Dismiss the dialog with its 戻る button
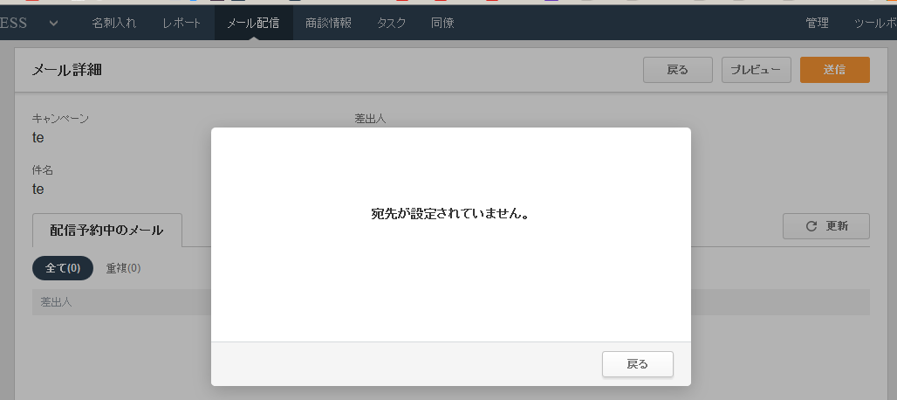This screenshot has width=897, height=400. tap(637, 364)
